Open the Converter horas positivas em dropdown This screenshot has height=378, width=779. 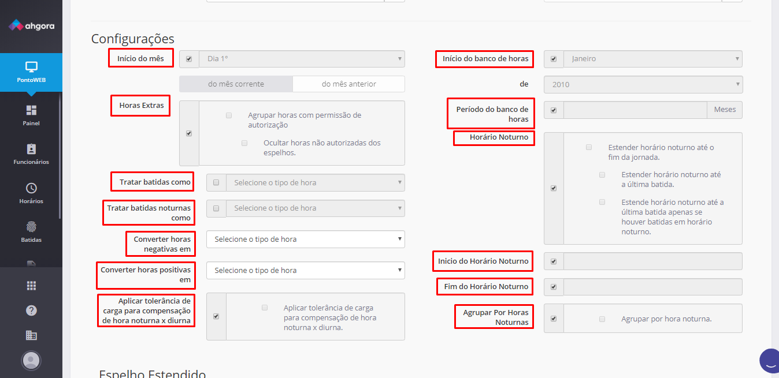[306, 270]
